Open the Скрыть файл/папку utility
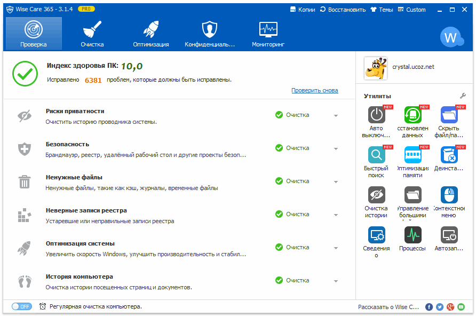Viewport: 476px width, 316px height. point(449,115)
